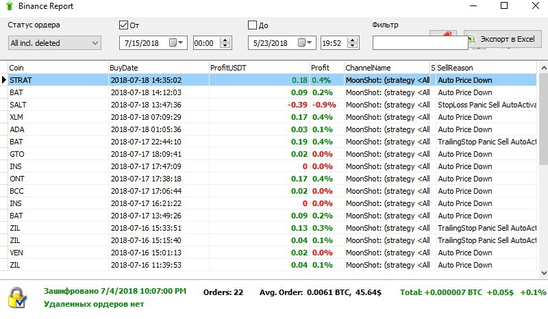Click the 0.13 ProfitUSDT value
This screenshot has width=548, height=319.
299,228
